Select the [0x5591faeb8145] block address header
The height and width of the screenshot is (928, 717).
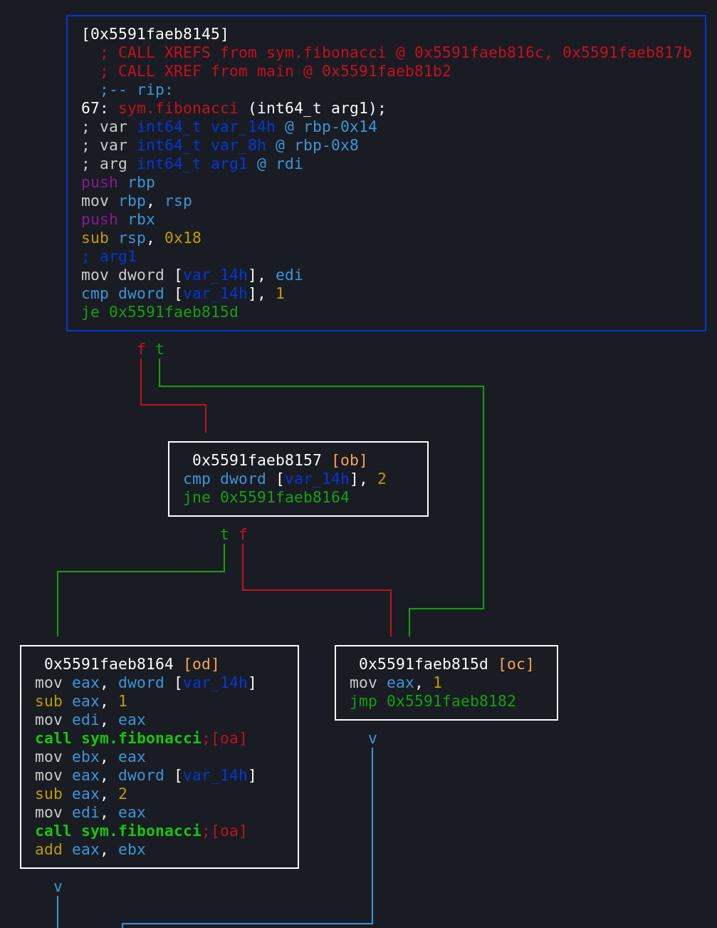coord(155,34)
